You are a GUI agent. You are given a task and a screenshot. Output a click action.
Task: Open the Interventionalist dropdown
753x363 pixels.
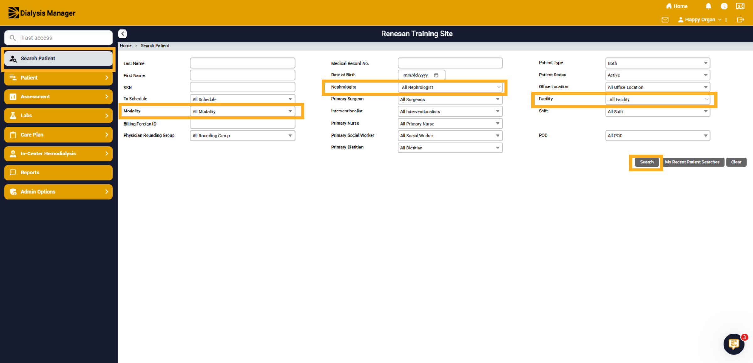450,111
